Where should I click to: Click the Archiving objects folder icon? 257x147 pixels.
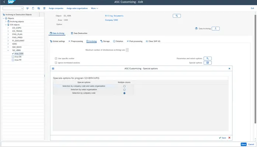[x=8, y=21]
